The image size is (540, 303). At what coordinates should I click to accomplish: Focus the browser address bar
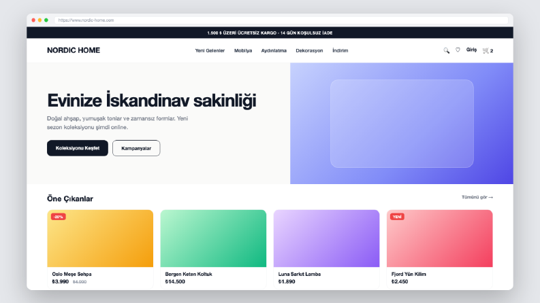coord(281,20)
